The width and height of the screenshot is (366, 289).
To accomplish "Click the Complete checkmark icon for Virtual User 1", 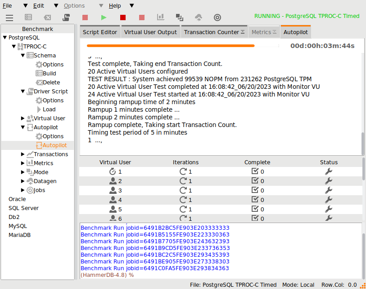I will click(x=255, y=171).
